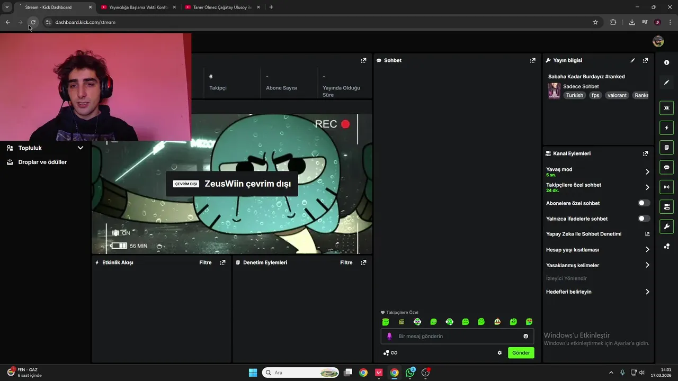Screen dimensions: 678x381
Task: Open the screen capture widget in sidebar
Action: (x=666, y=108)
